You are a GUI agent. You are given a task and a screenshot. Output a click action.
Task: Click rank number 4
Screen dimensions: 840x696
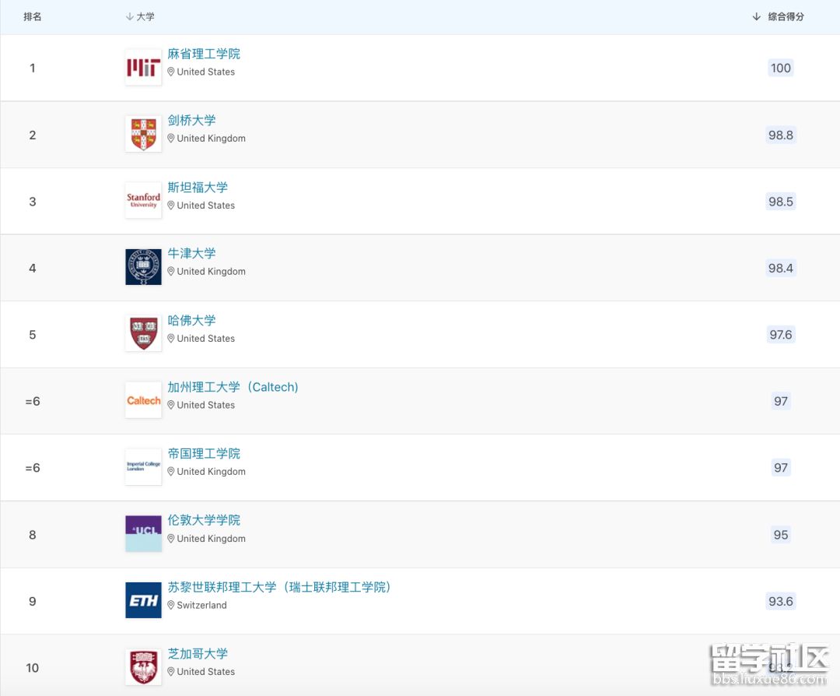click(x=33, y=268)
